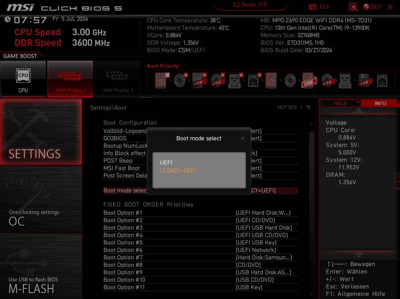
Task: Open the SETTINGS section
Action: click(41, 132)
